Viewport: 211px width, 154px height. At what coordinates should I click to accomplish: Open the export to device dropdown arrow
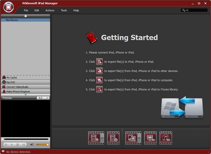click(140, 138)
